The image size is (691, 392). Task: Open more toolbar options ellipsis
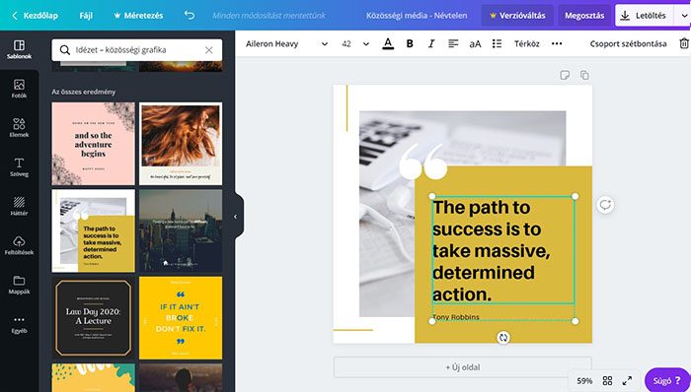click(x=557, y=43)
